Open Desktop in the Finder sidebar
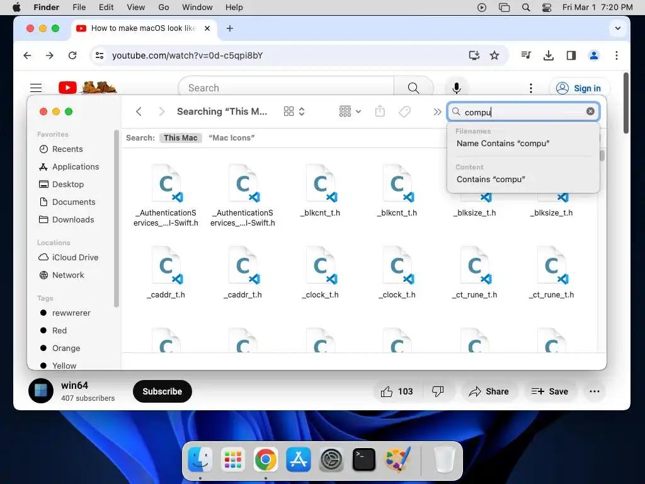Screen dimensions: 645x484 pyautogui.click(x=61, y=185)
